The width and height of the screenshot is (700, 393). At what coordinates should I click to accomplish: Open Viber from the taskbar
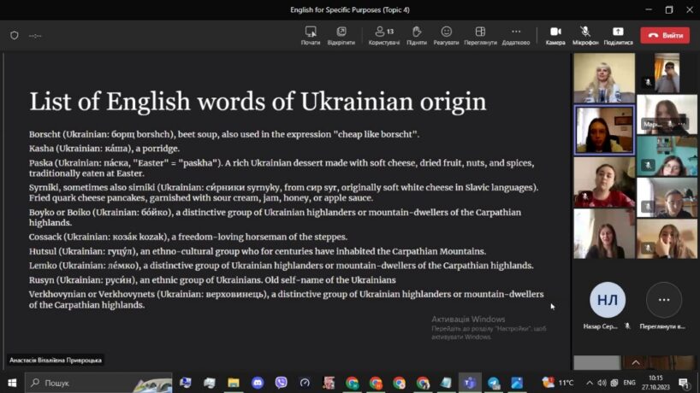[x=281, y=383]
